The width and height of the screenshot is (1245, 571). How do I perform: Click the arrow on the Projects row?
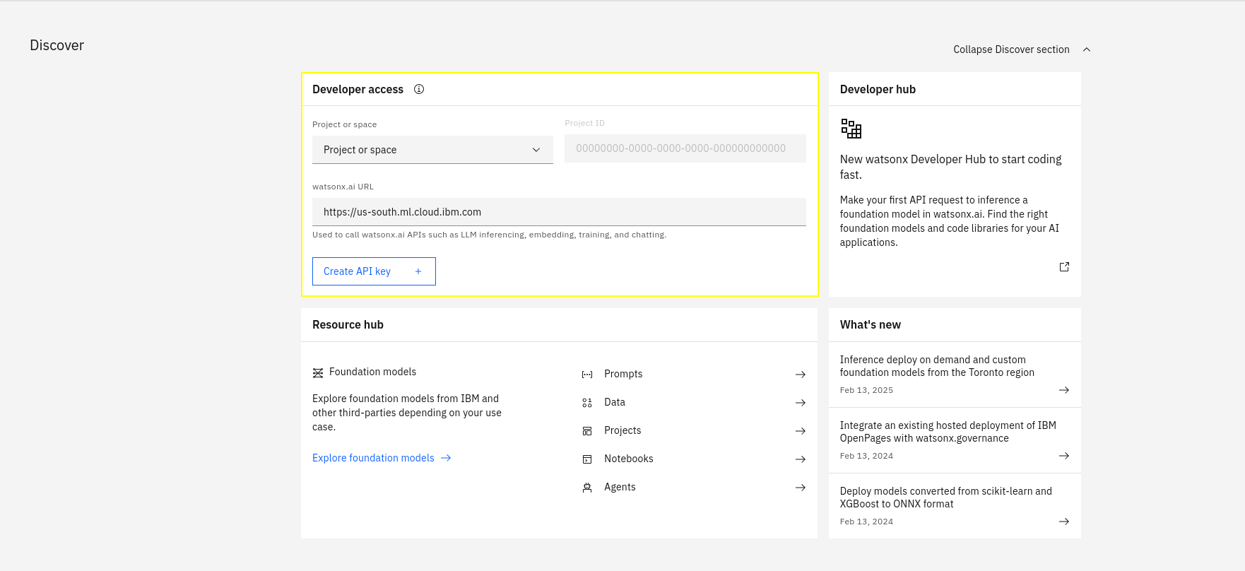pyautogui.click(x=801, y=431)
